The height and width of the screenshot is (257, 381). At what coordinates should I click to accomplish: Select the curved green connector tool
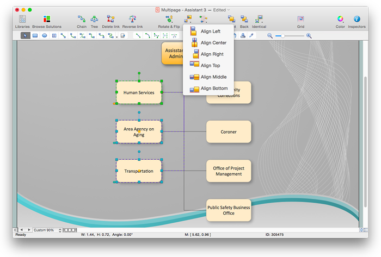pos(92,36)
